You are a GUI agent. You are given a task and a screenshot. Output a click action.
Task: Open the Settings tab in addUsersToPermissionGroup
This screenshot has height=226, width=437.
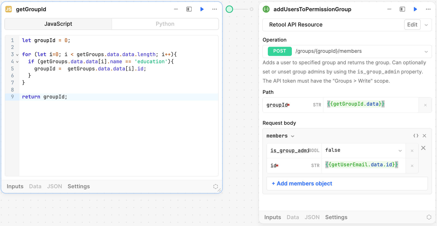coord(336,217)
